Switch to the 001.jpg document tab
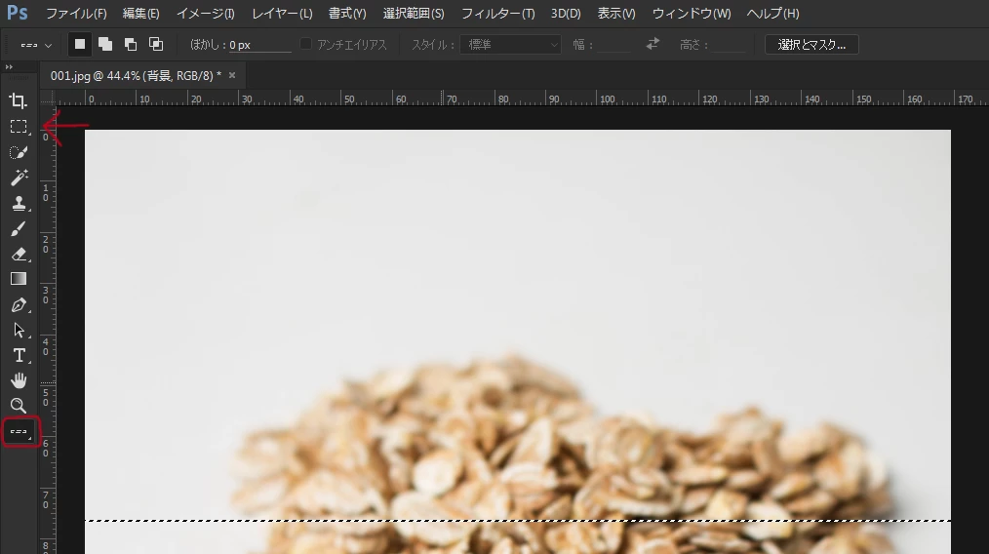This screenshot has width=989, height=554. pyautogui.click(x=136, y=76)
